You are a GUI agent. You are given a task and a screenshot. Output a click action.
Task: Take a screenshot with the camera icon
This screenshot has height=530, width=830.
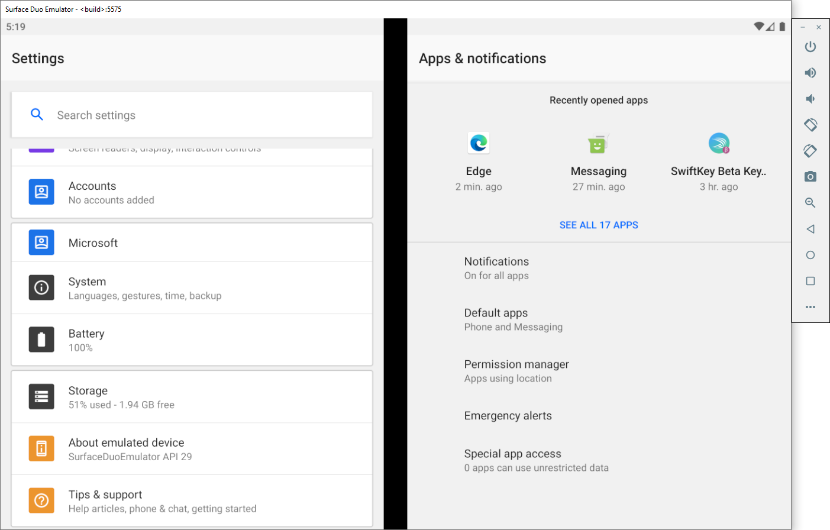(x=810, y=177)
